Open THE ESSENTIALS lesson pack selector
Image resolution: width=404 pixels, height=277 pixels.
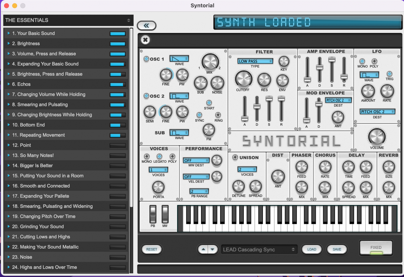(68, 20)
